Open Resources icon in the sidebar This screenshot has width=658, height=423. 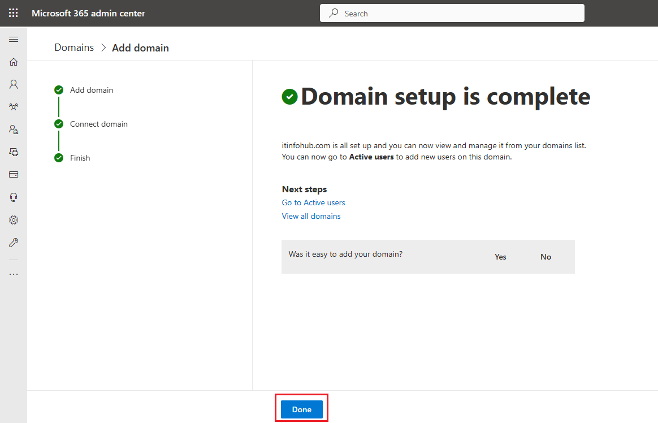point(14,152)
